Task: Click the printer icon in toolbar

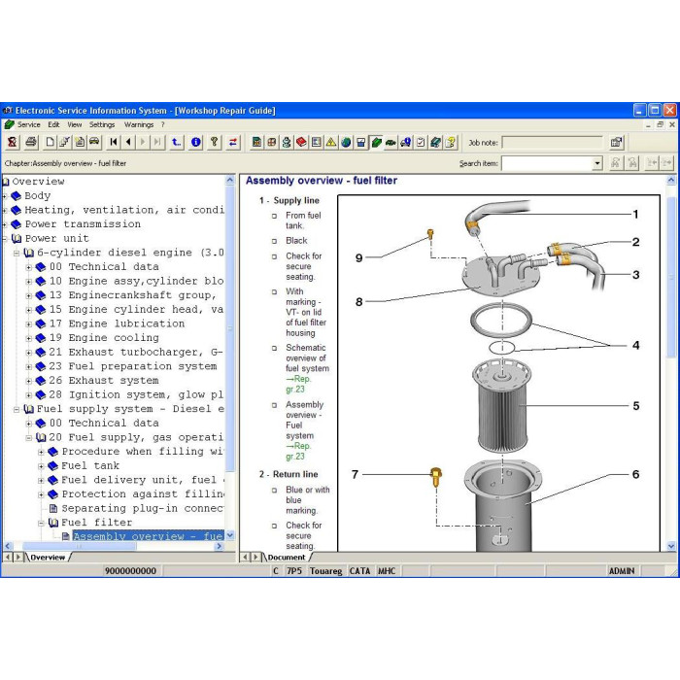Action: pyautogui.click(x=31, y=142)
